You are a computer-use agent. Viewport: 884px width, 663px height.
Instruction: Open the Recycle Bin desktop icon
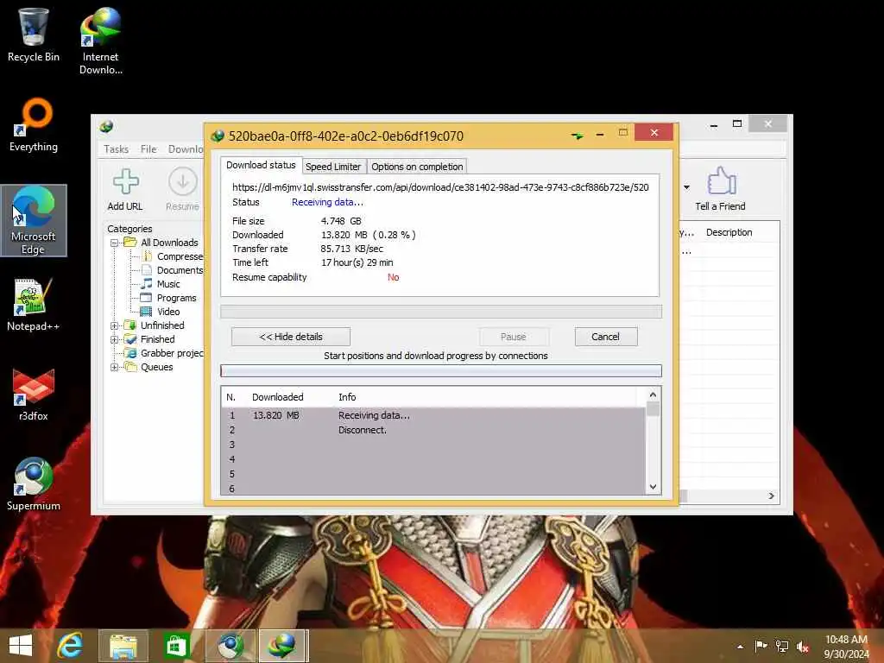[34, 35]
